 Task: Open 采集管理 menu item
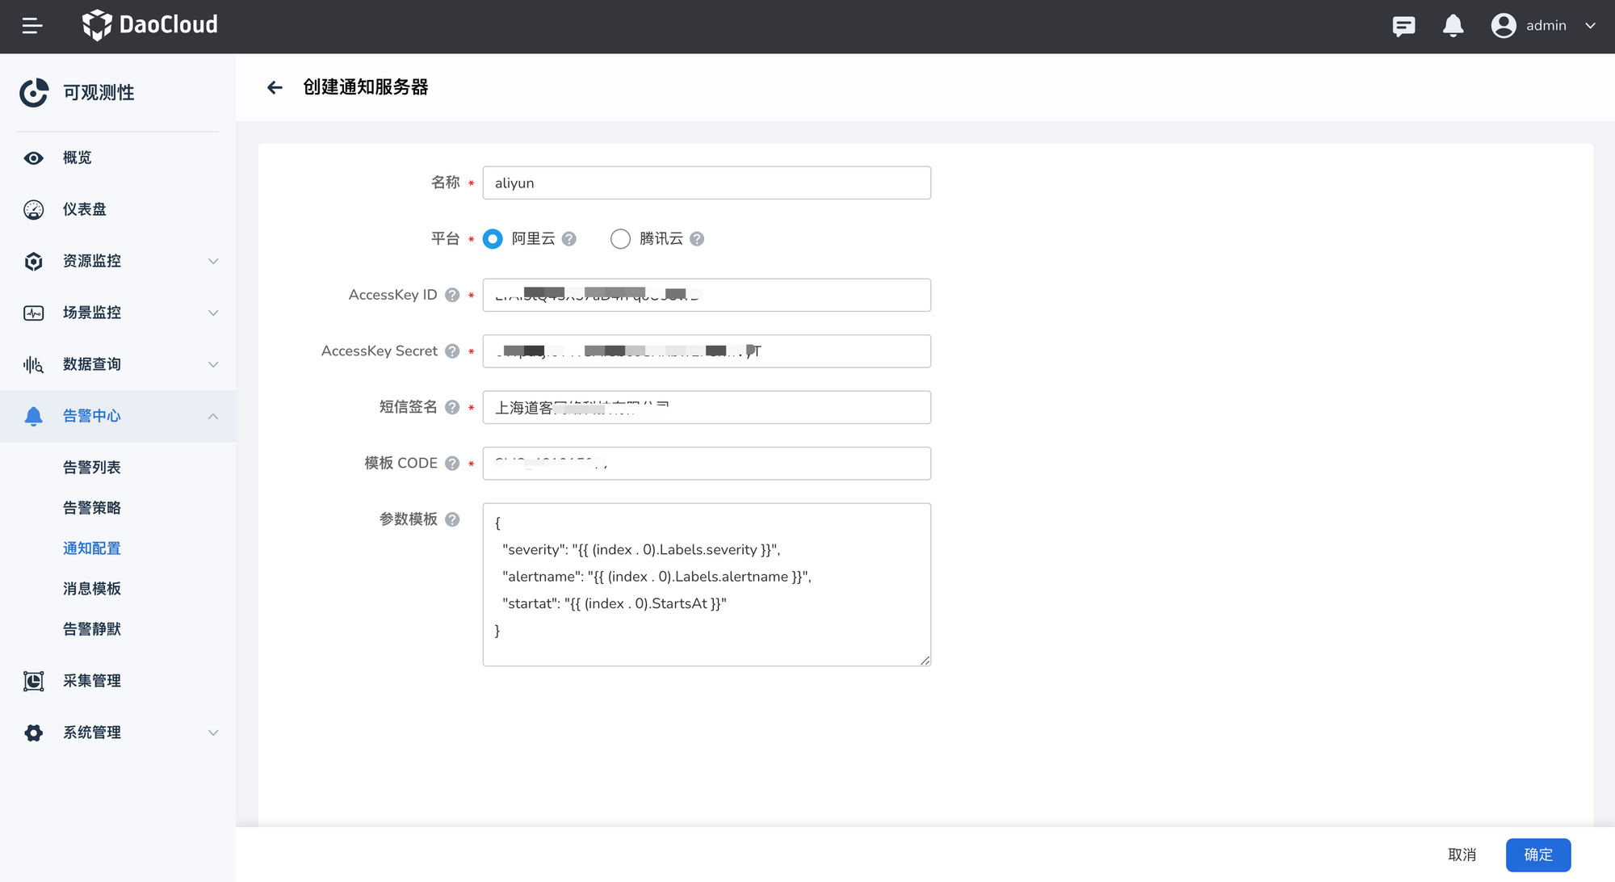point(118,682)
